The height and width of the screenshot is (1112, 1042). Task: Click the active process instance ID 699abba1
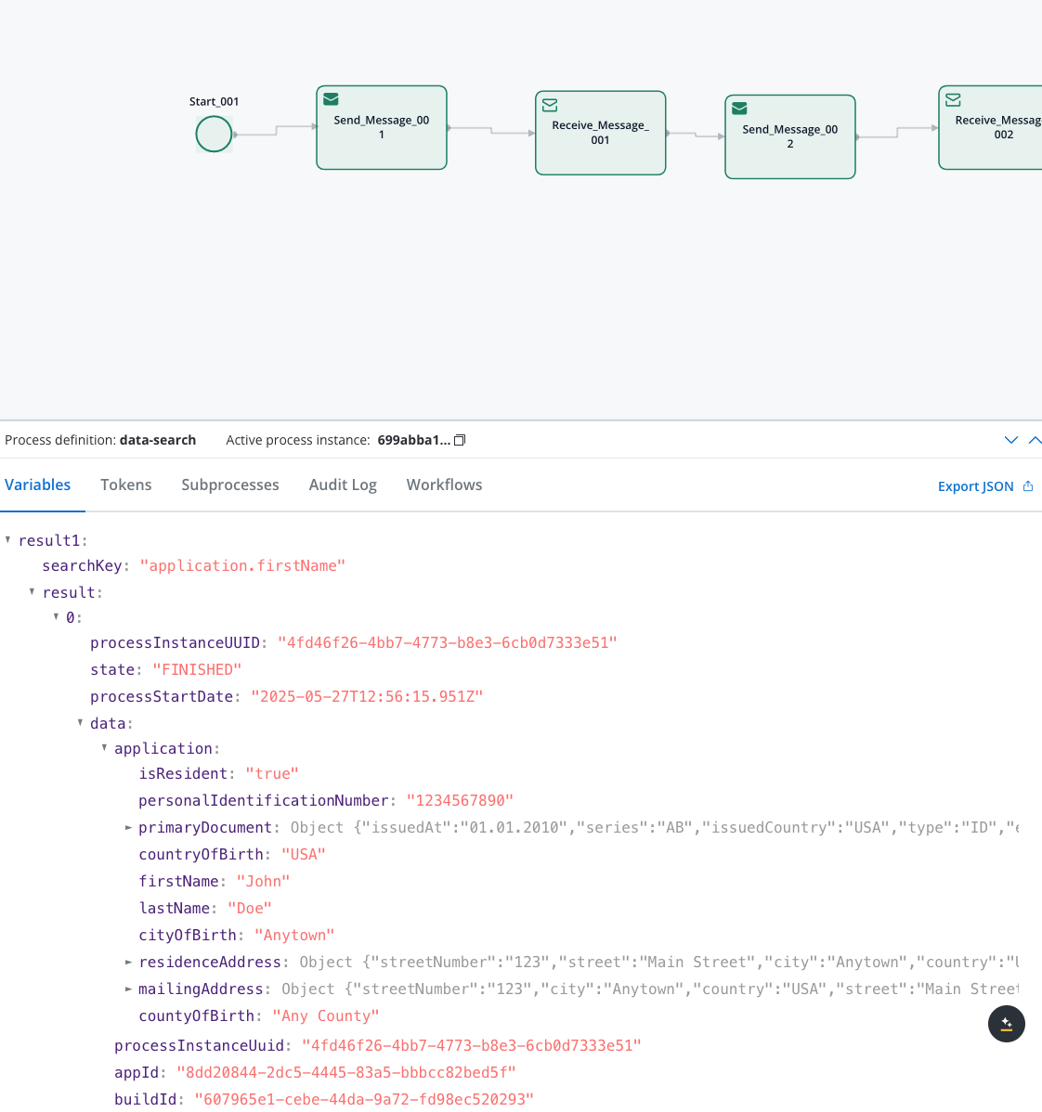point(413,440)
